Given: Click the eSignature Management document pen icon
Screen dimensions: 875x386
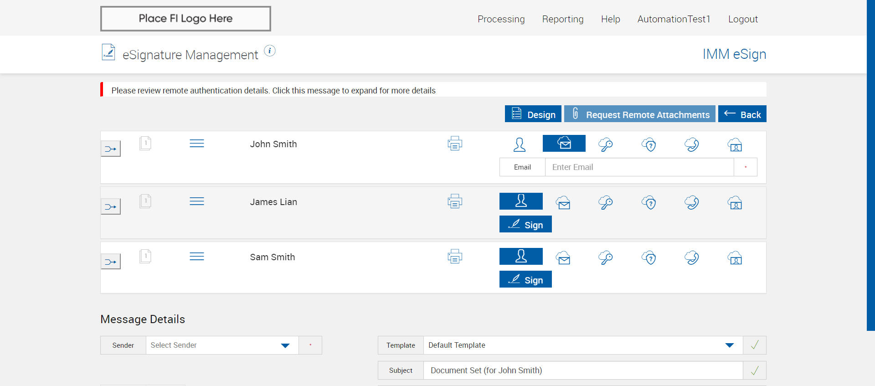Looking at the screenshot, I should [108, 52].
